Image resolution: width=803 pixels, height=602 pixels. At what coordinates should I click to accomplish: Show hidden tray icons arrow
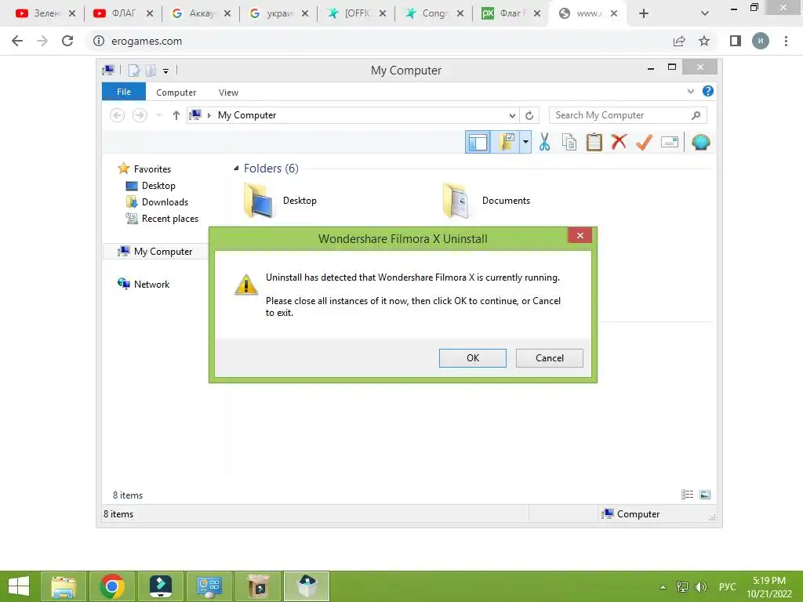663,587
